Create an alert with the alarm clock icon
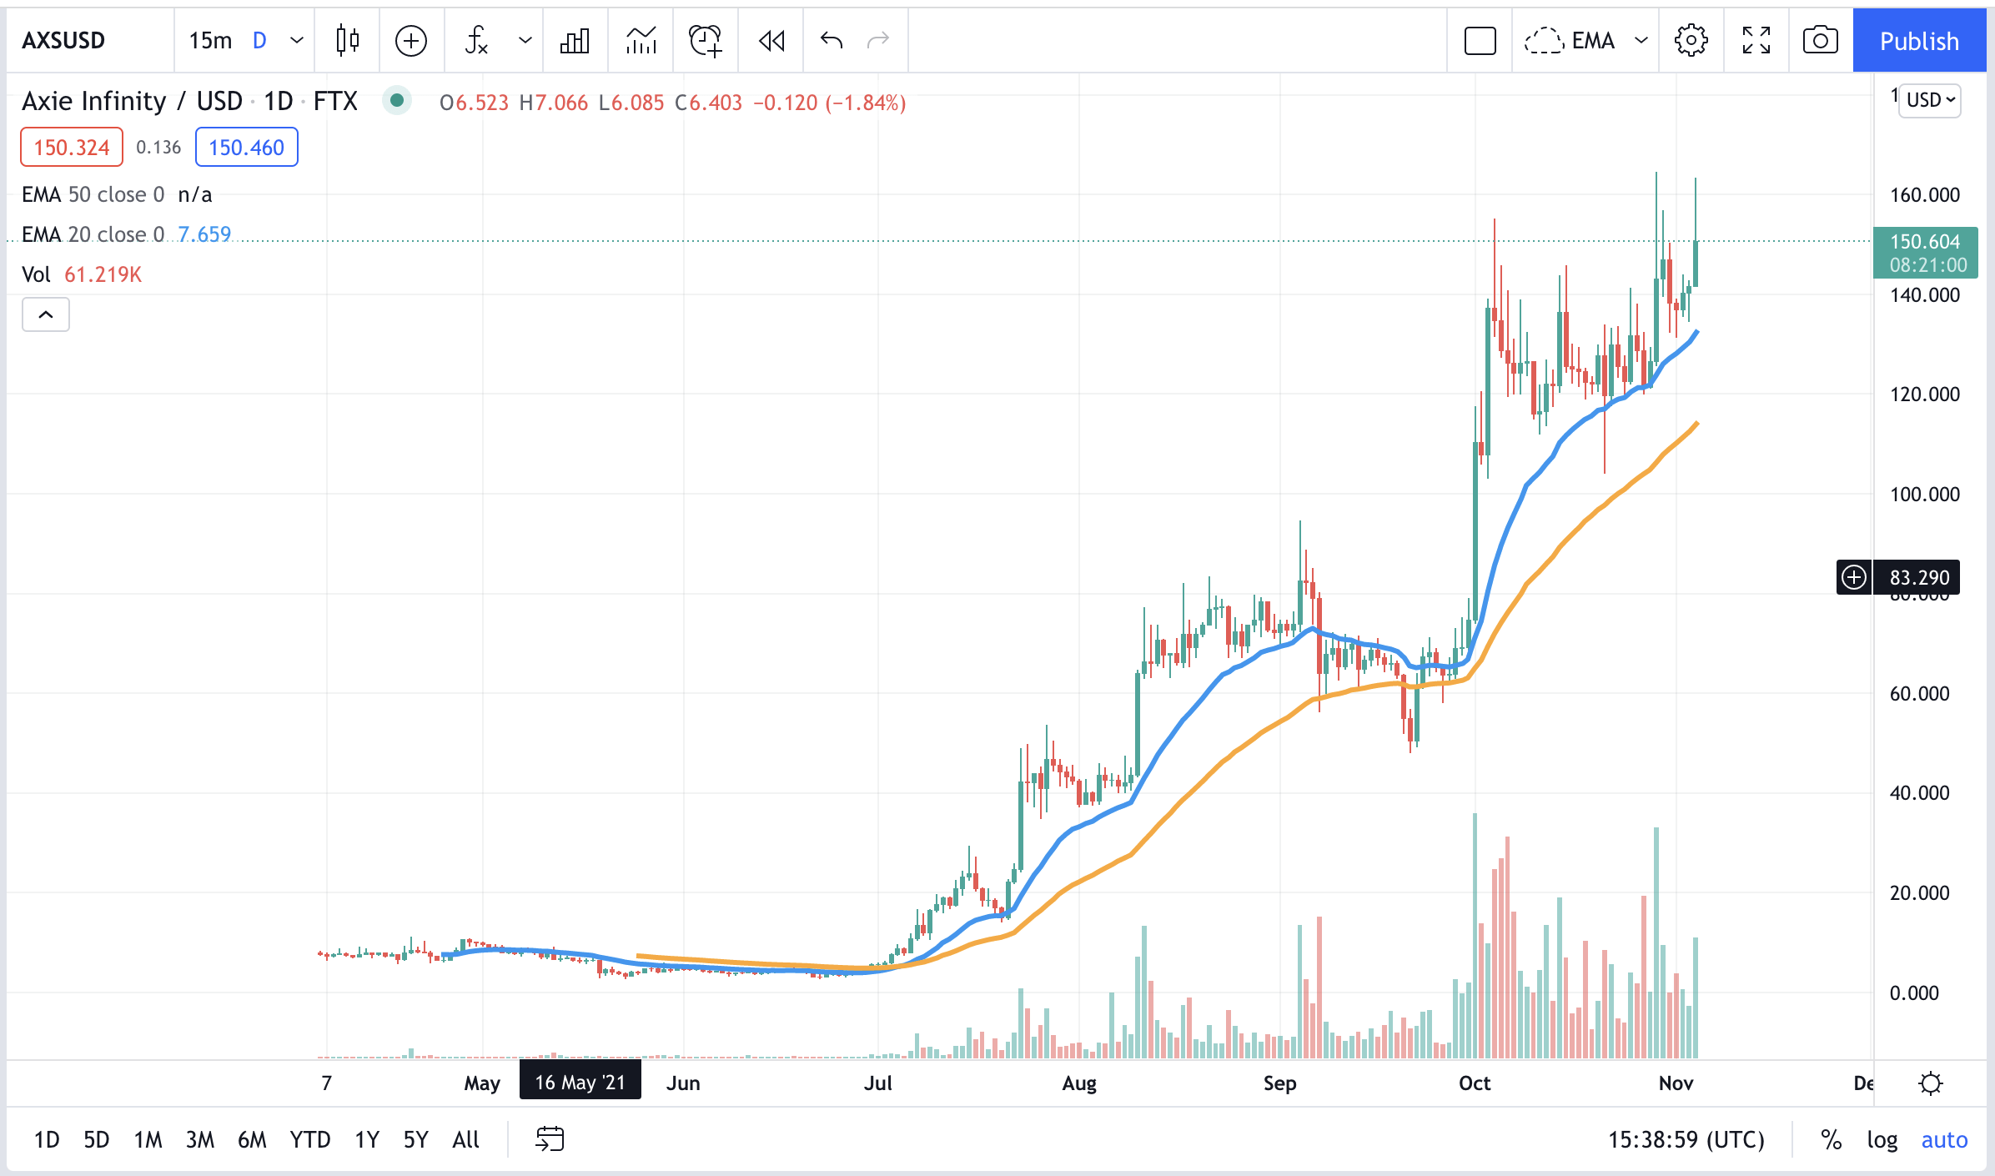1995x1176 pixels. pyautogui.click(x=705, y=40)
